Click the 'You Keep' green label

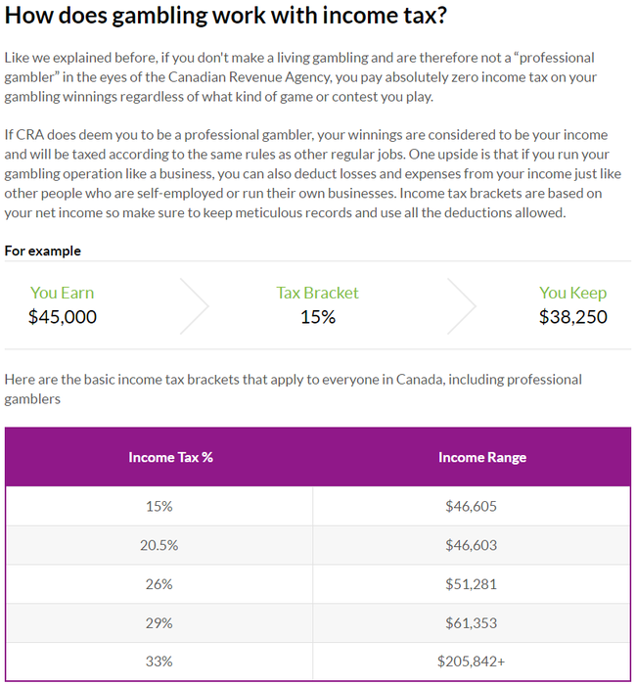tap(572, 293)
